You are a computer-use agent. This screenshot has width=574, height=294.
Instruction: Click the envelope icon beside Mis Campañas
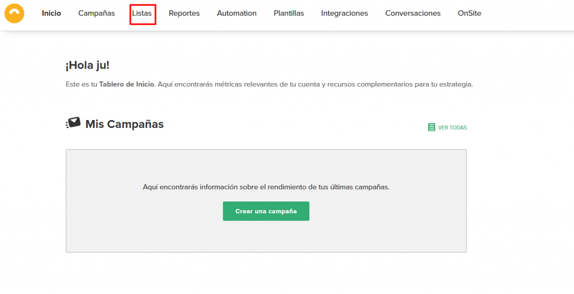point(73,123)
